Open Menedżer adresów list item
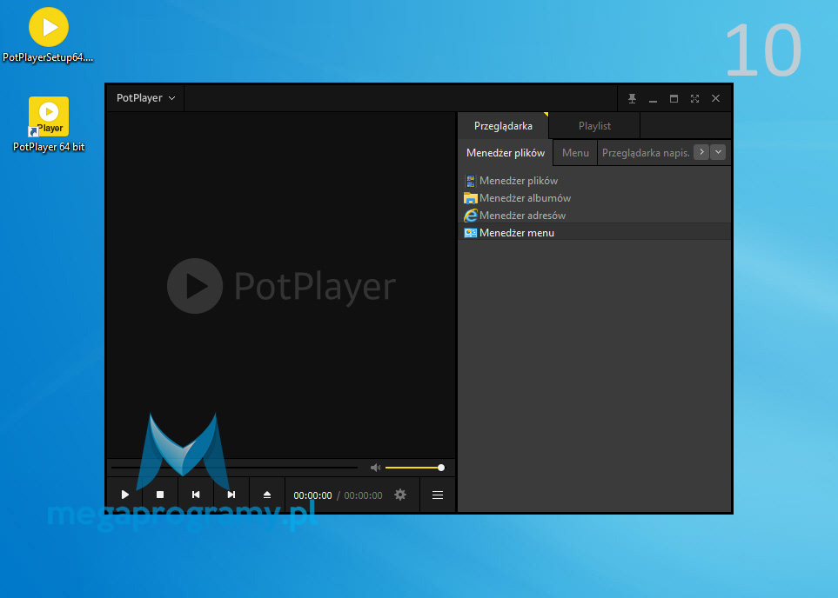838x598 pixels. click(x=594, y=216)
